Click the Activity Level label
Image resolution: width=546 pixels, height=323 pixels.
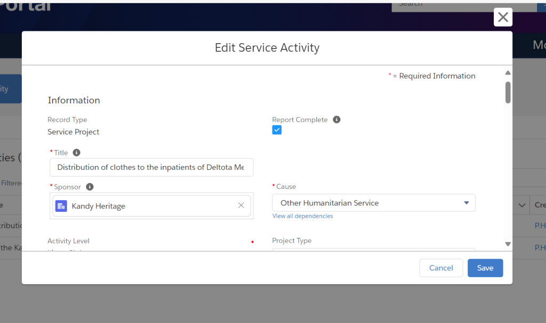point(68,241)
